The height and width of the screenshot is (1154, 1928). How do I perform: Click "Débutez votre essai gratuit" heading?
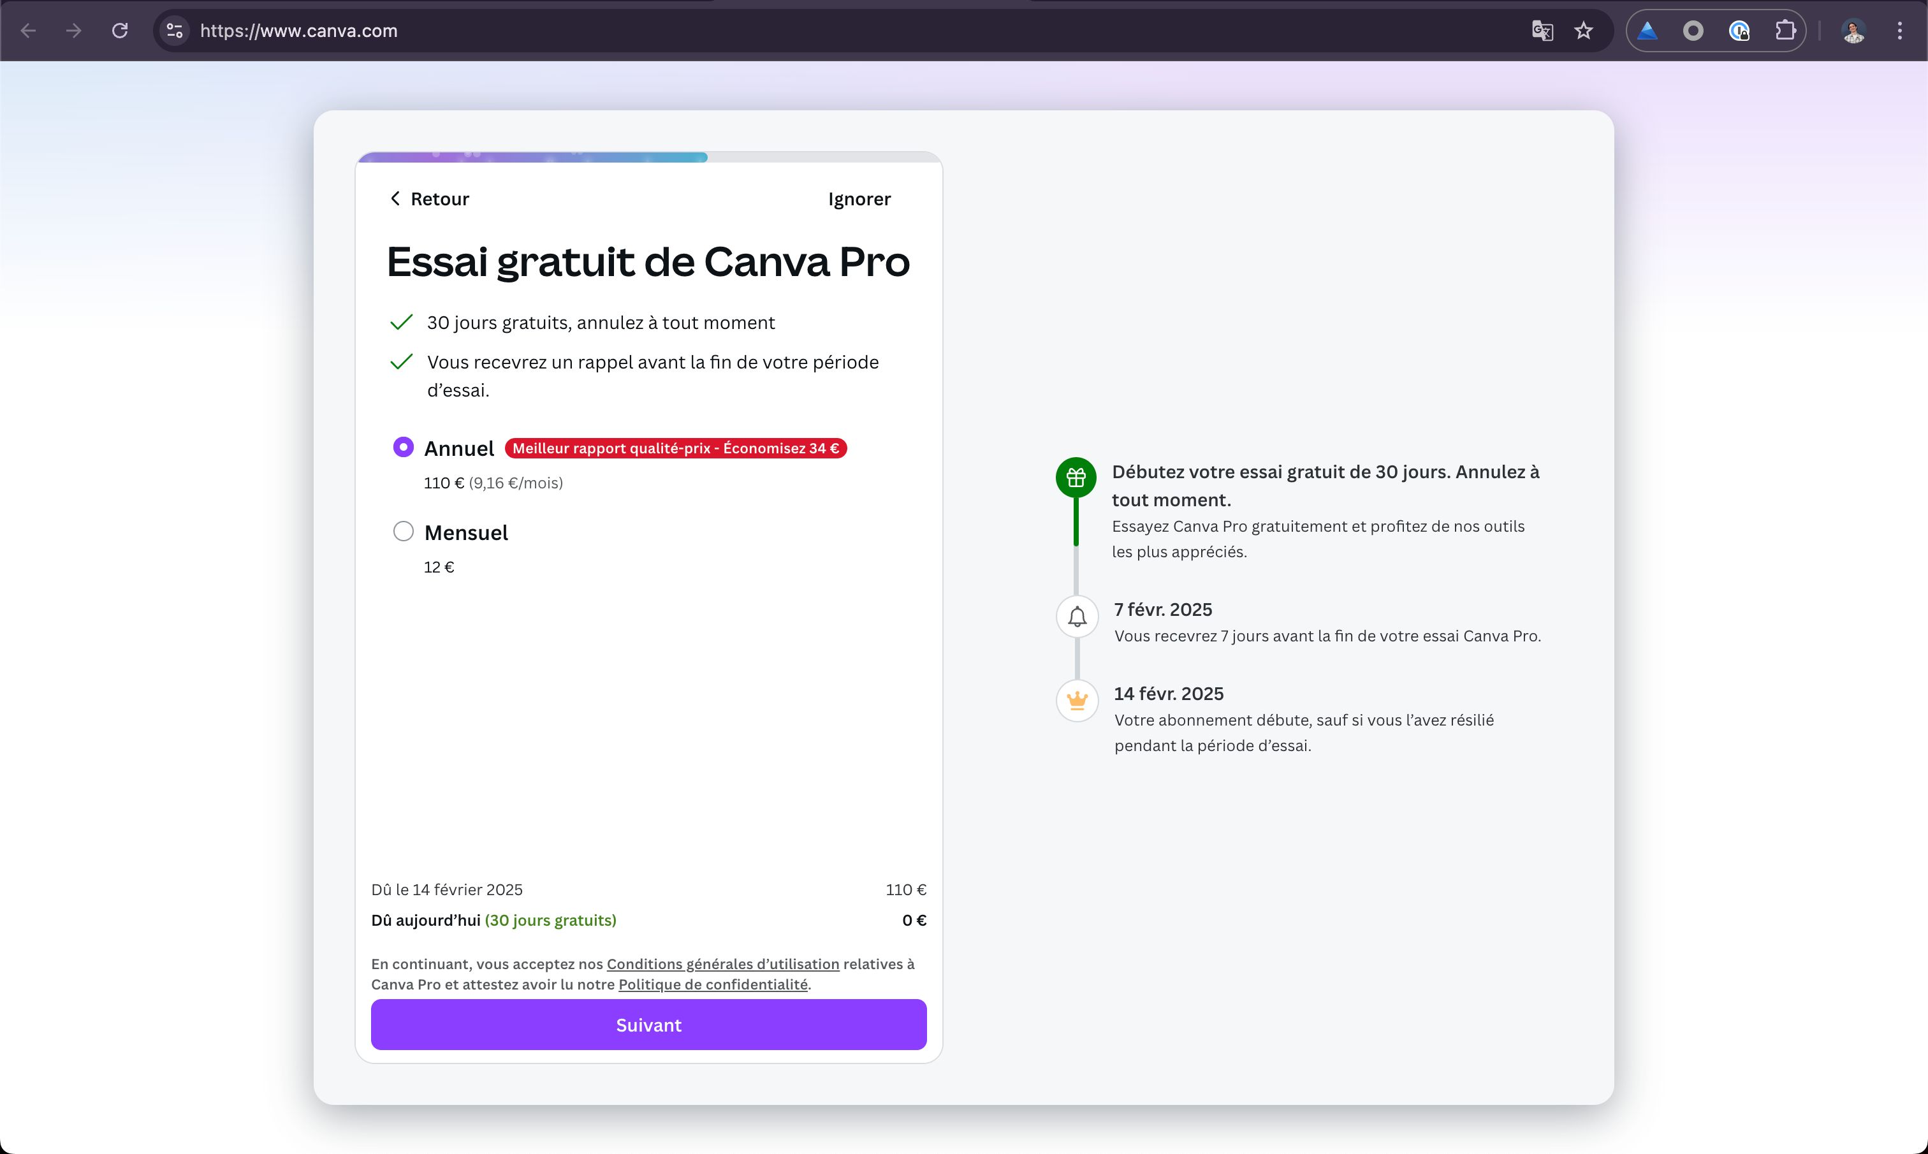pos(1325,486)
